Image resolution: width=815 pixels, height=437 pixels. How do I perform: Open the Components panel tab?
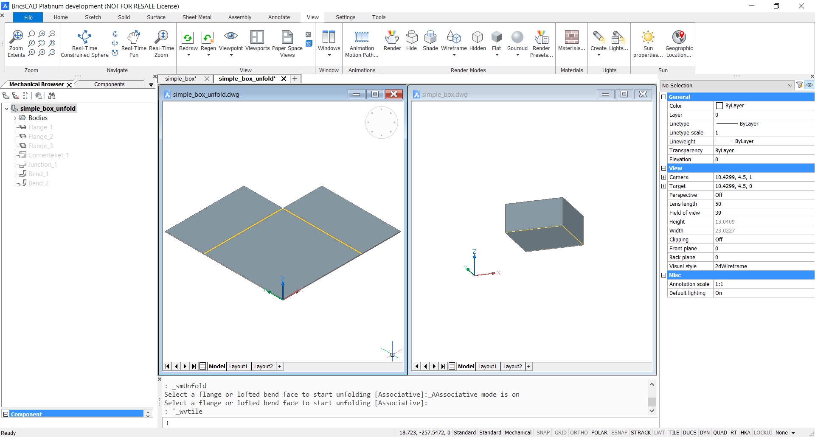(109, 84)
